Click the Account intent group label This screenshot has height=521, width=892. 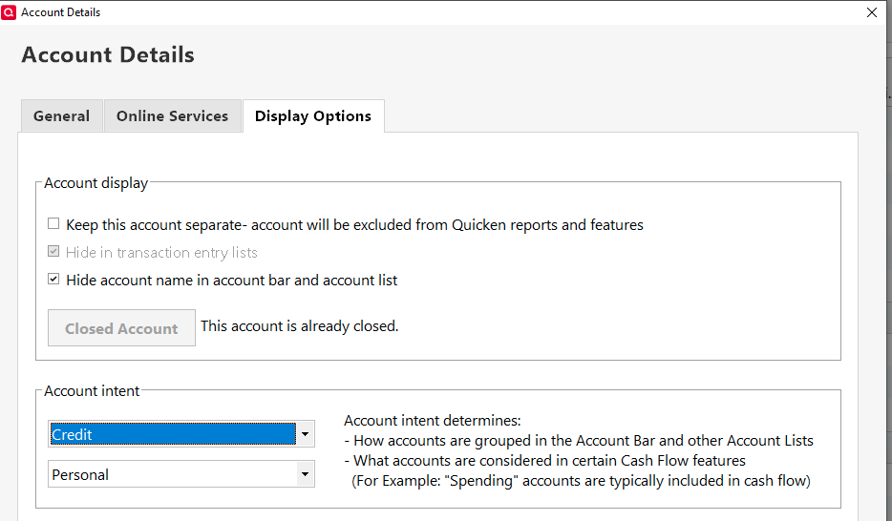tap(92, 391)
